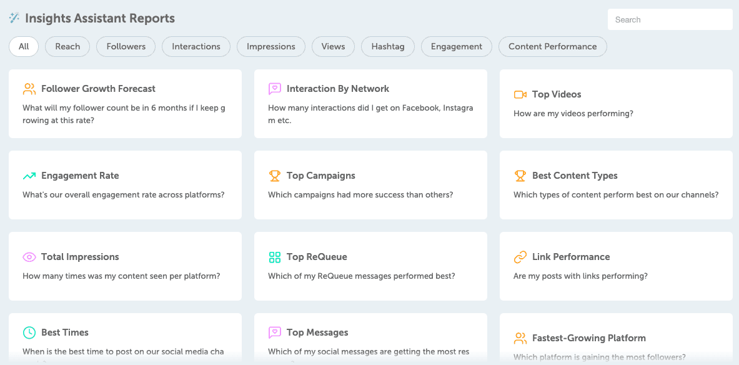739x365 pixels.
Task: Open the Best Times report title
Action: coord(65,332)
